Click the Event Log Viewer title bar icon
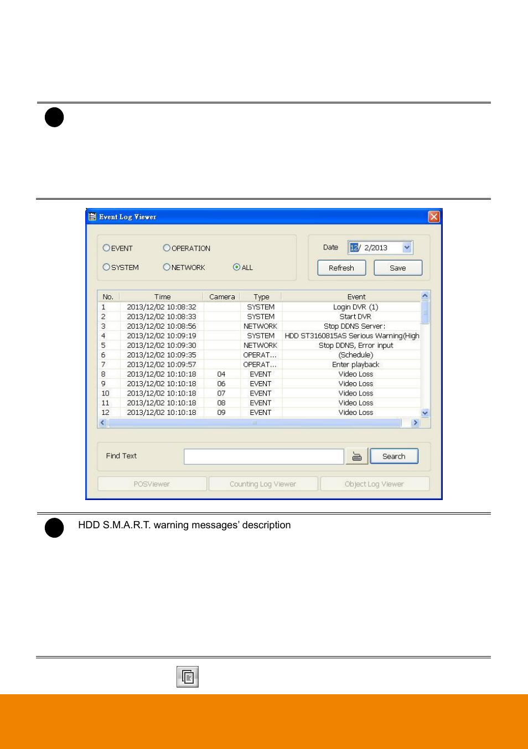Screen dimensions: 528x749 click(x=92, y=217)
